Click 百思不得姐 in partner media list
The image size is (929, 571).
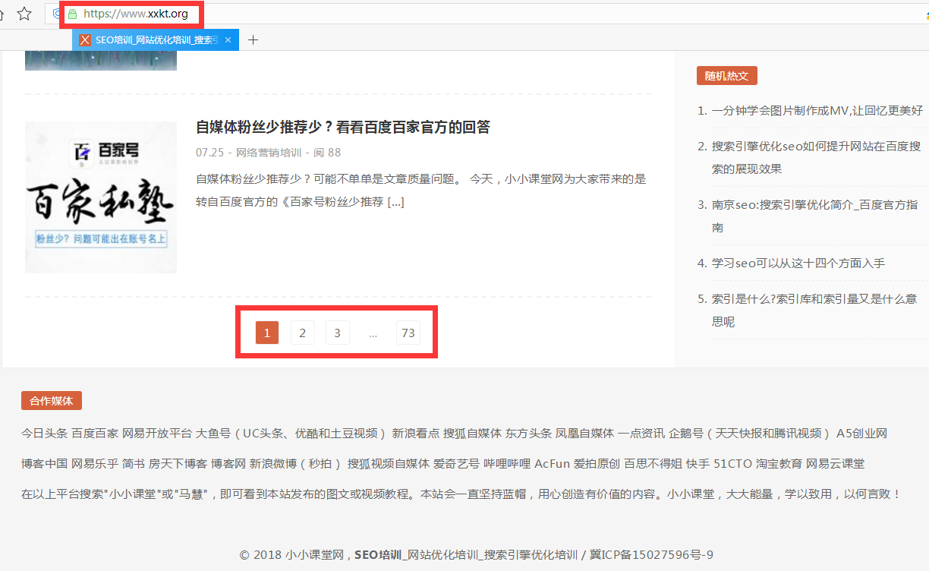(653, 463)
